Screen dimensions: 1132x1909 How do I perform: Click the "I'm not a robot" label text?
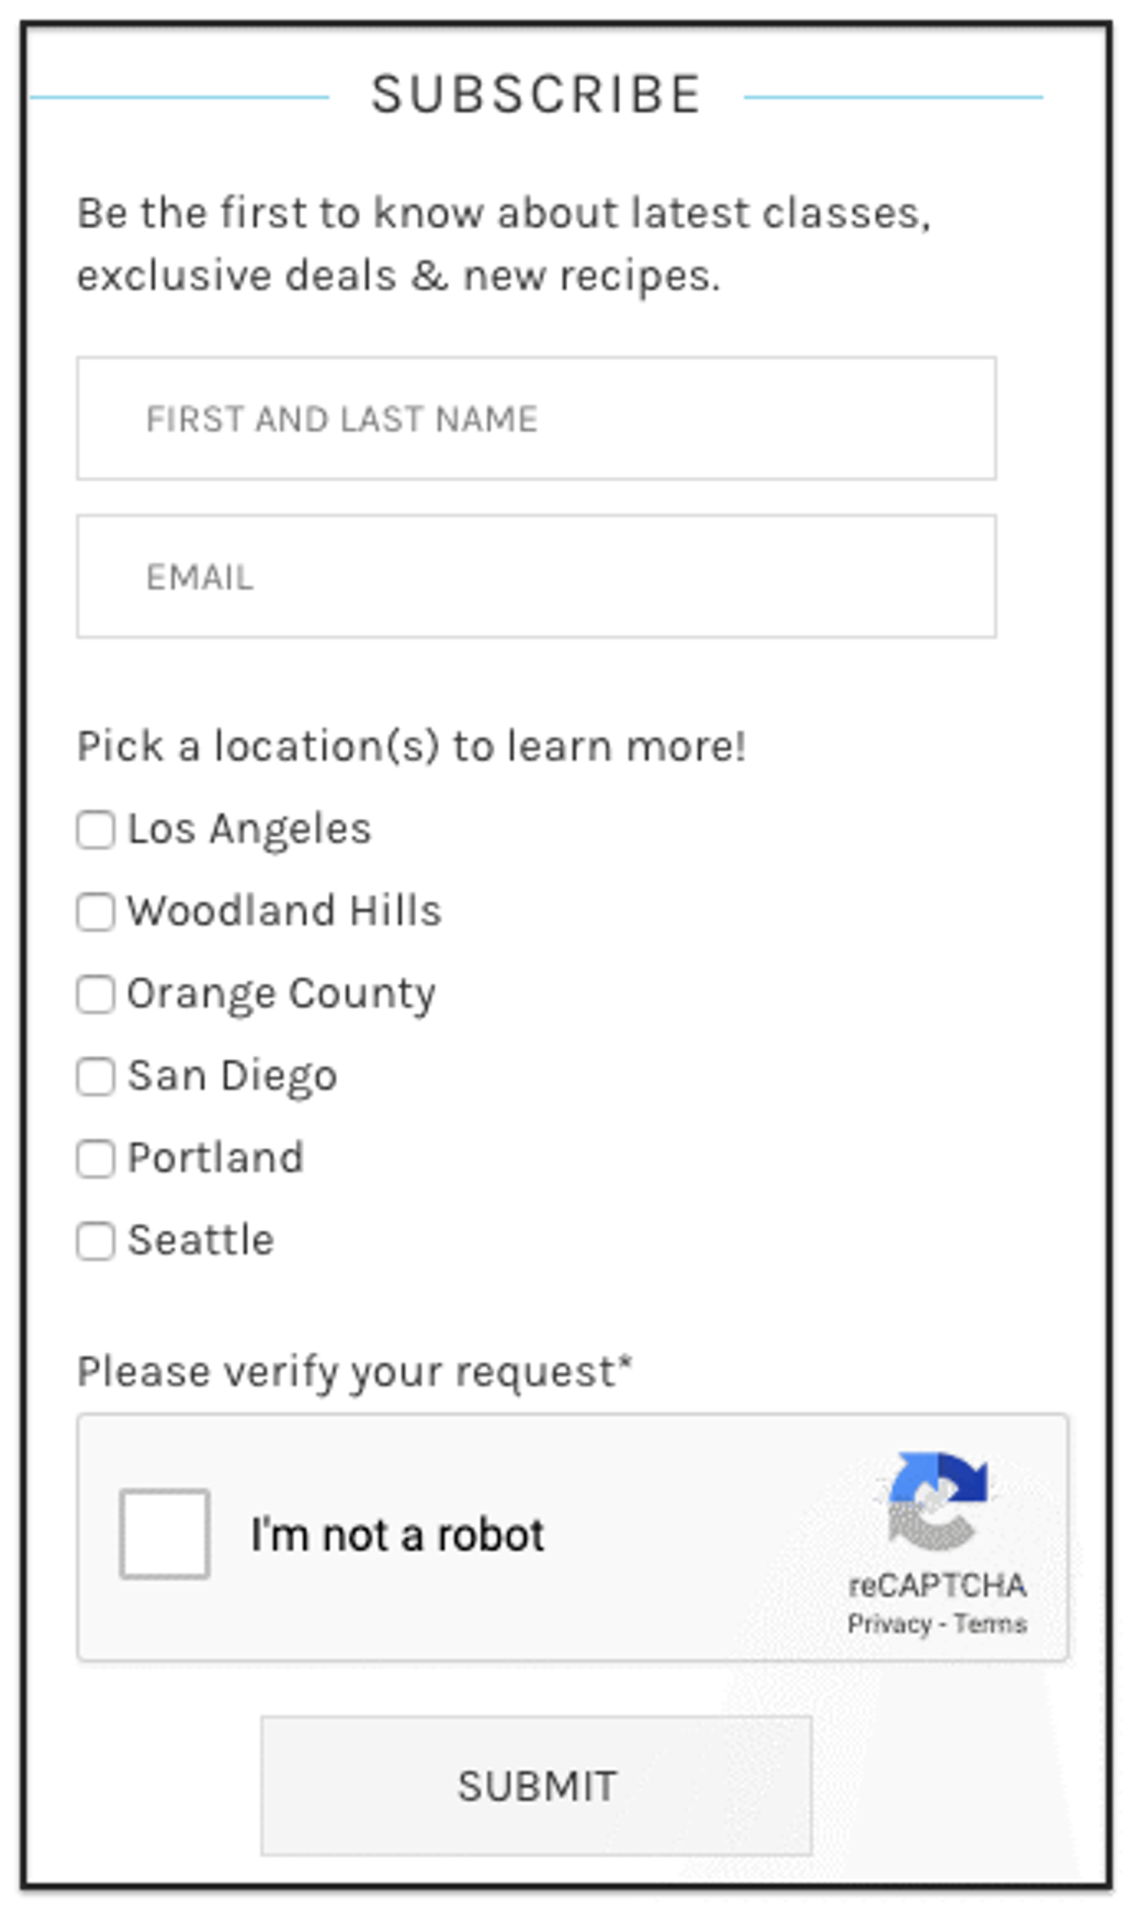(397, 1535)
